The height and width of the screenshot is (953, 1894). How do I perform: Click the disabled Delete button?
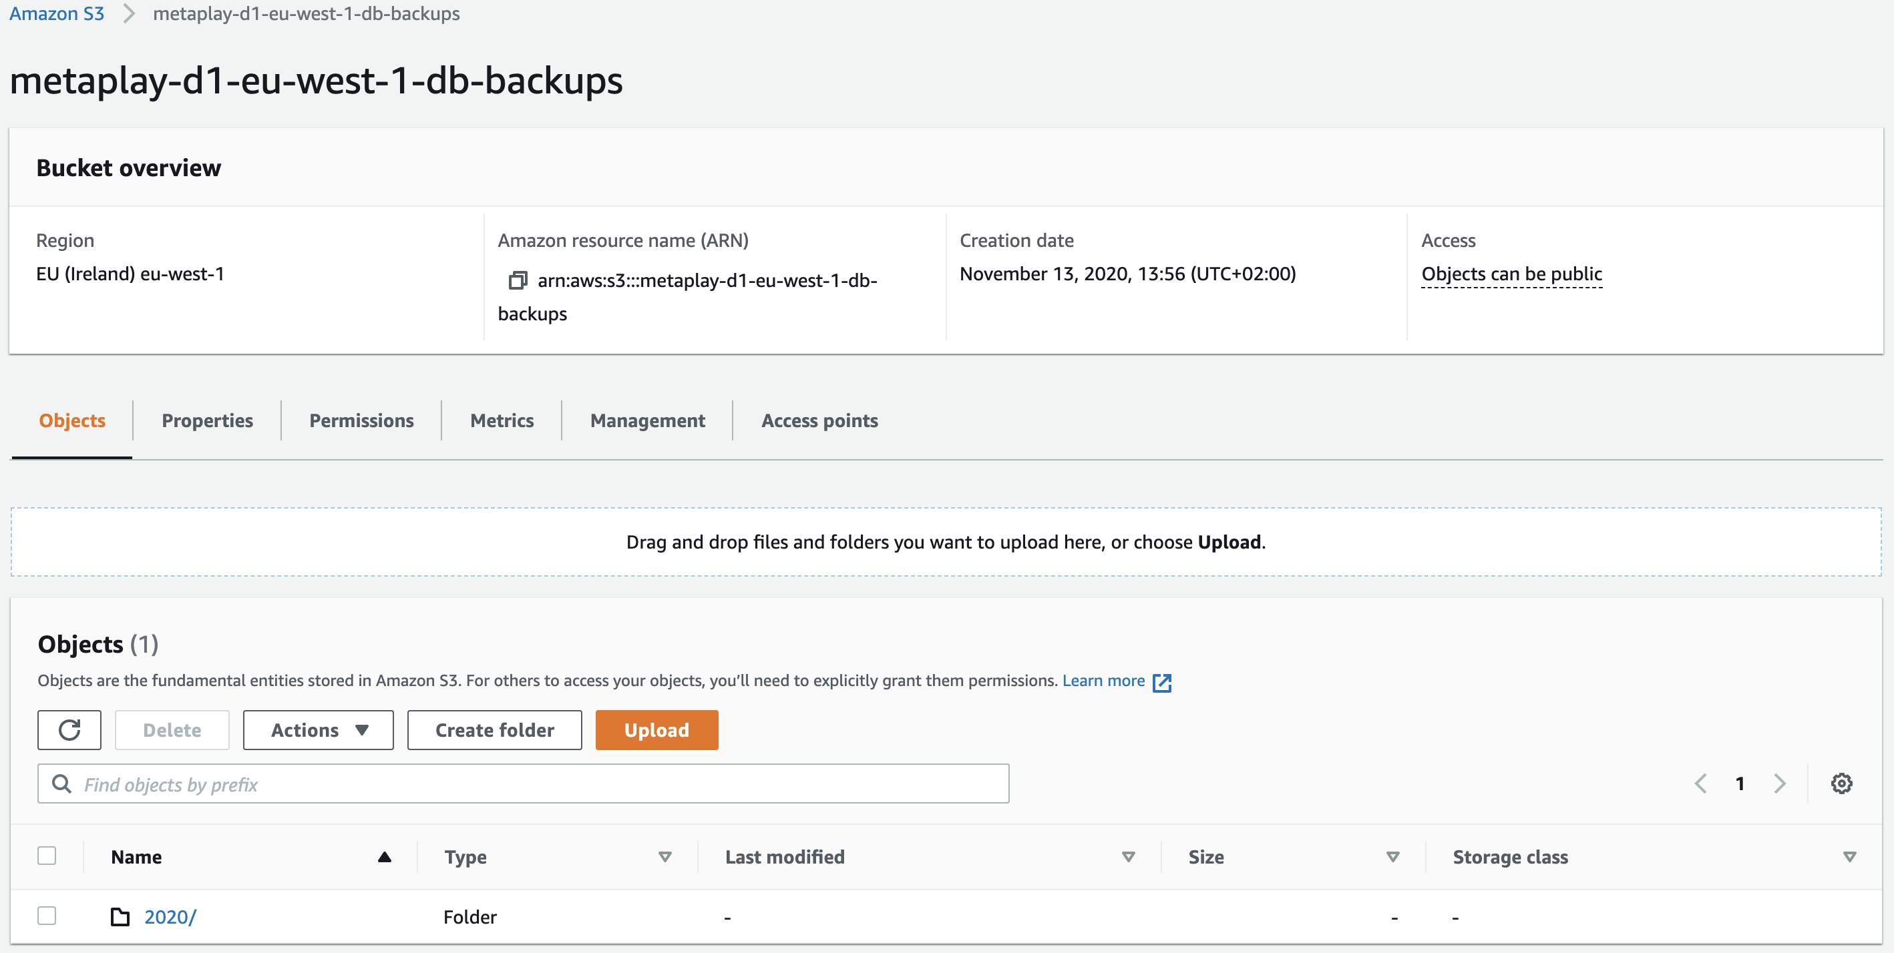click(172, 729)
